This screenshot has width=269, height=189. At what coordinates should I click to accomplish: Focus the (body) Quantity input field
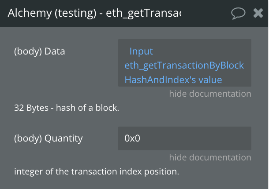click(x=185, y=138)
